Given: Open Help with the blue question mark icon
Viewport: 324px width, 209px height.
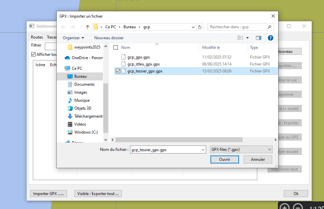Looking at the screenshot, I should pyautogui.click(x=271, y=38).
